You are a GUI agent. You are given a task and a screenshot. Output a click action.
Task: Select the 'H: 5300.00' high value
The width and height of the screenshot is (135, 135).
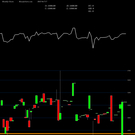coord(72,6)
